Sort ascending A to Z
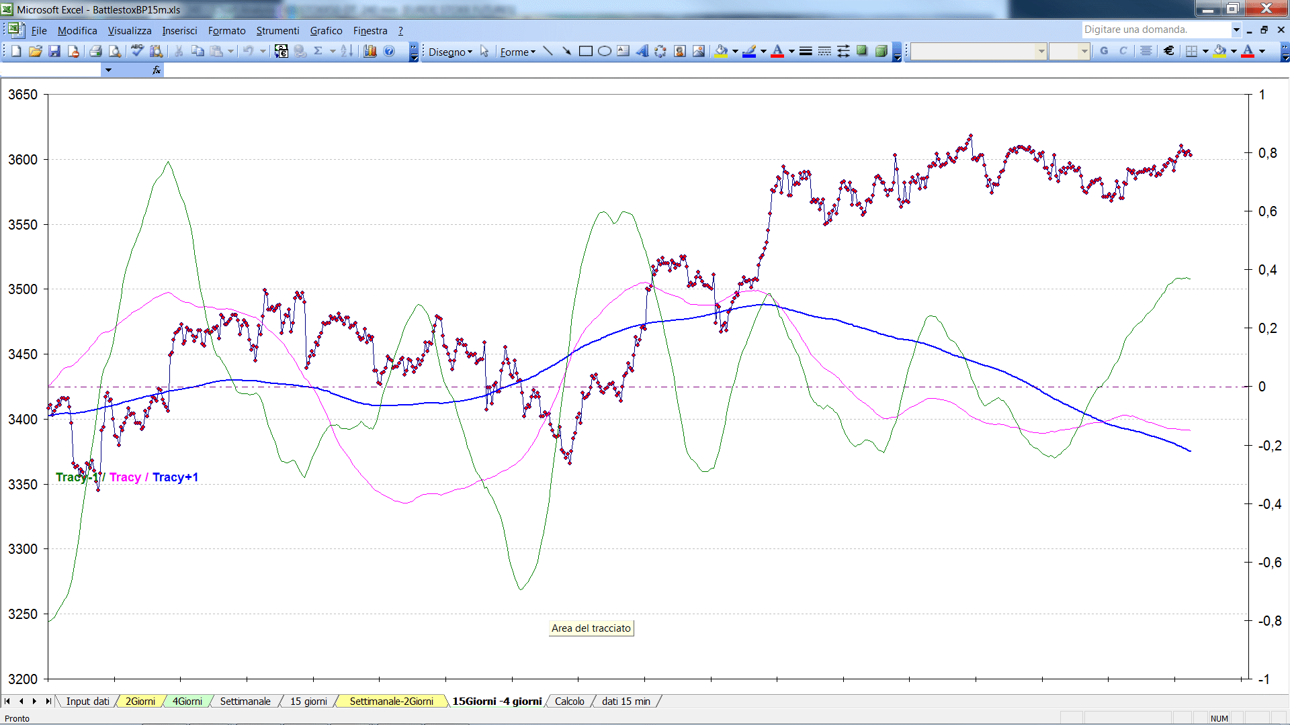The height and width of the screenshot is (725, 1290). (x=347, y=51)
